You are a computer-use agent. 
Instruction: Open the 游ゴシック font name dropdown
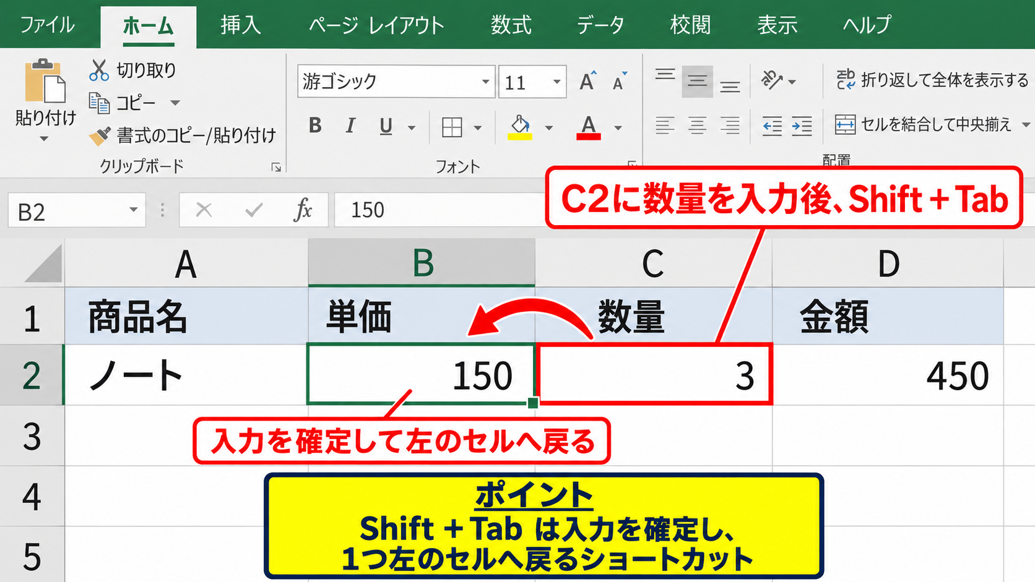pyautogui.click(x=485, y=82)
